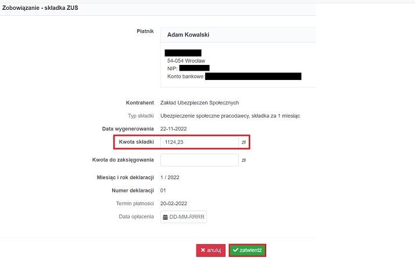Select the payer name Adam Kowalski

tap(188, 35)
